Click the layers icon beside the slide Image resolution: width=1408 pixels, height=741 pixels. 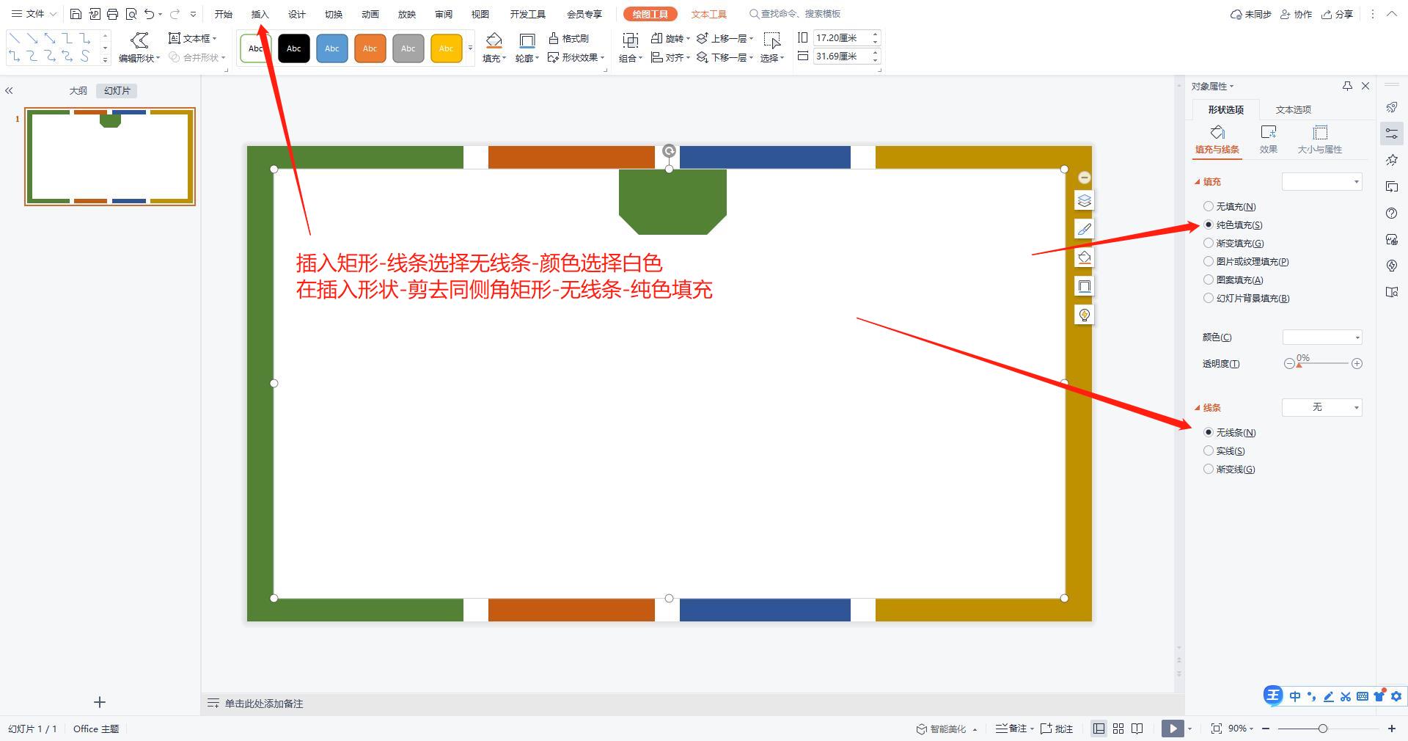pos(1084,200)
